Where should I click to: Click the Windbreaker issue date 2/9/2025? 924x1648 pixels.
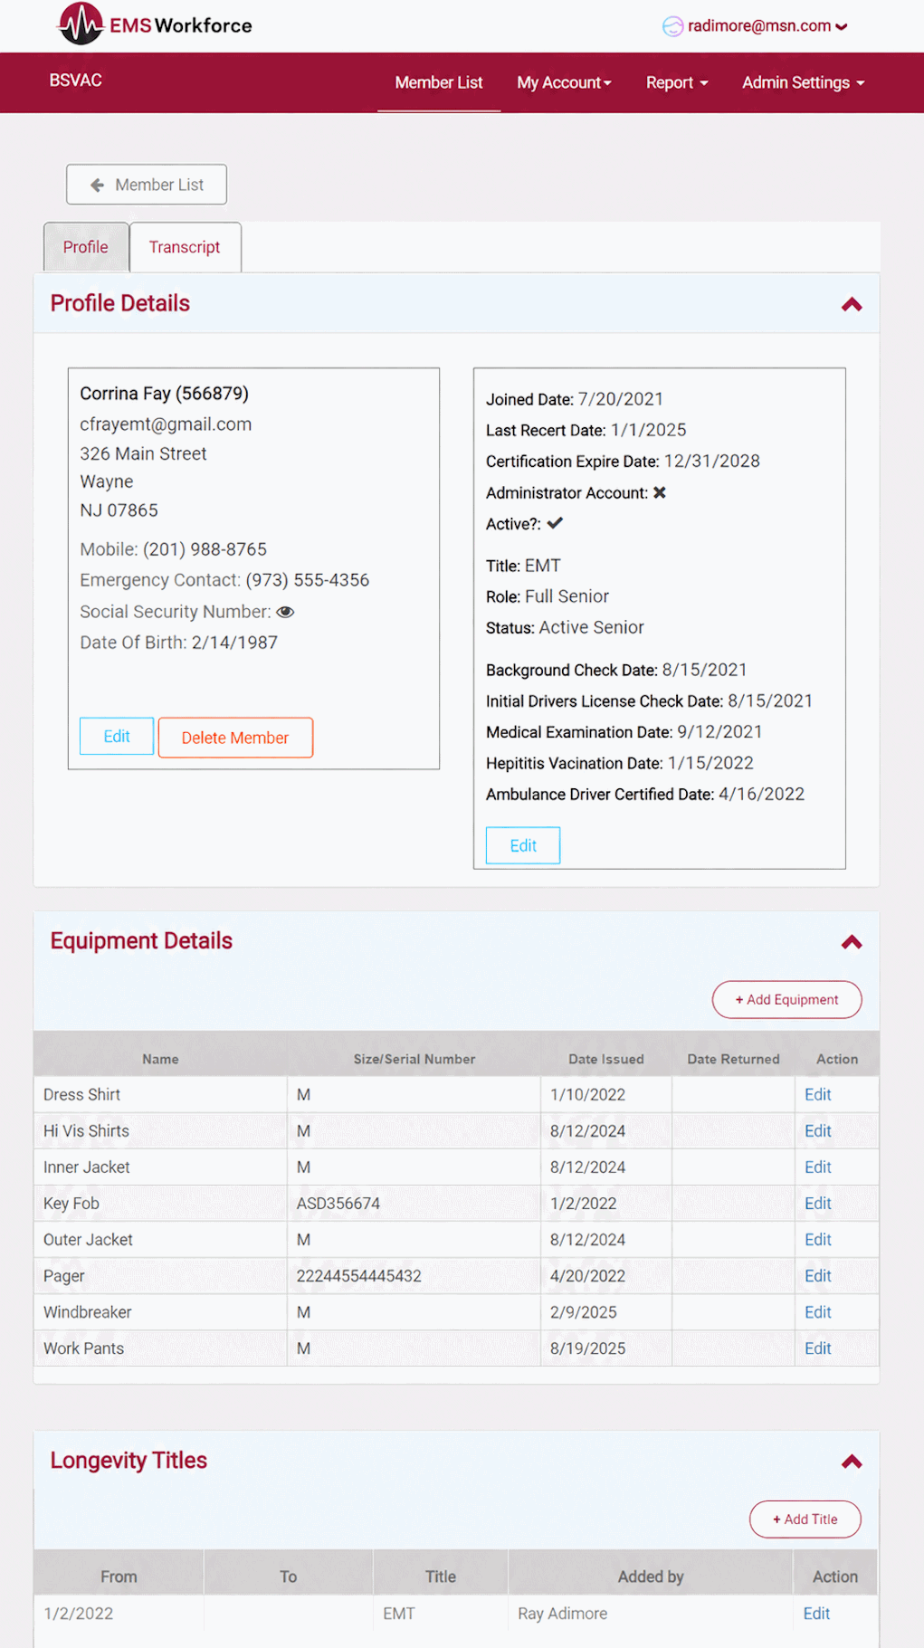tap(584, 1312)
